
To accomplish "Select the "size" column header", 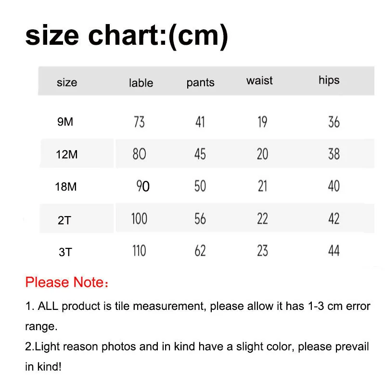I will coord(67,82).
